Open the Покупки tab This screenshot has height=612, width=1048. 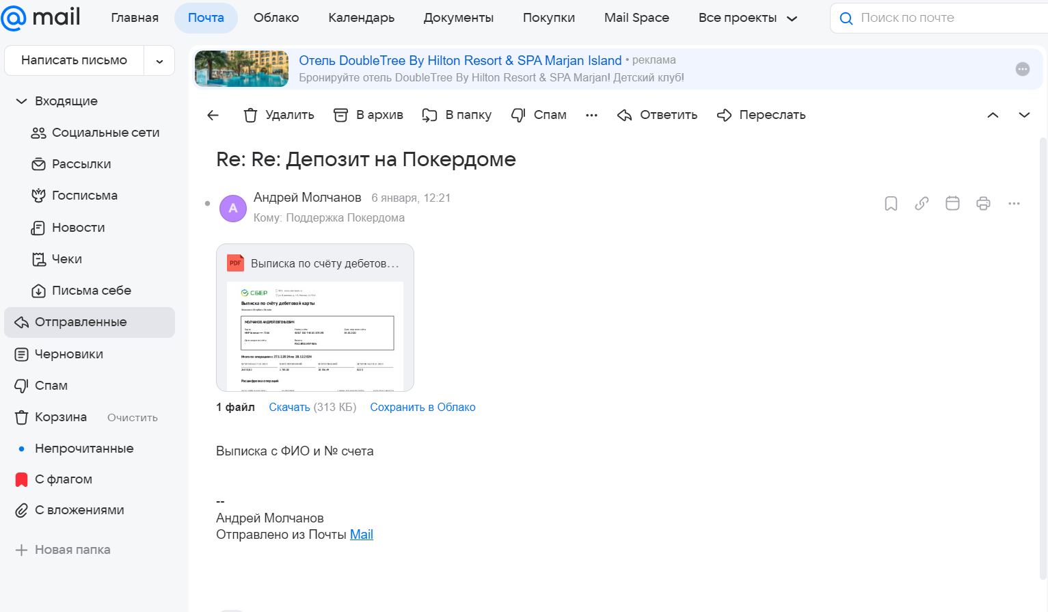point(549,18)
